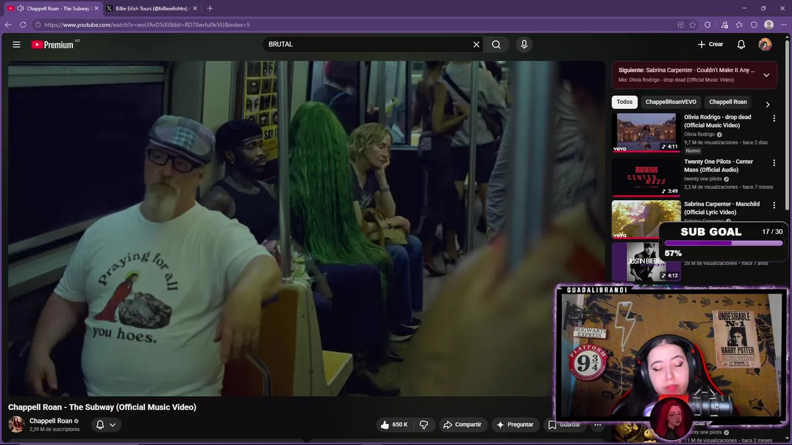Screen dimensions: 792x445
Task: Click the Nuevo badge on Olivia Rodrigo video
Action: pos(693,151)
